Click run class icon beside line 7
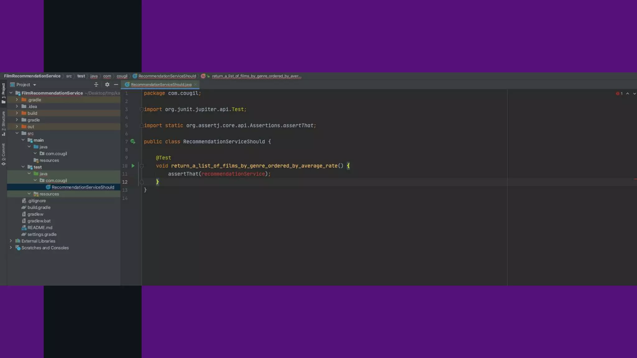 pyautogui.click(x=133, y=142)
